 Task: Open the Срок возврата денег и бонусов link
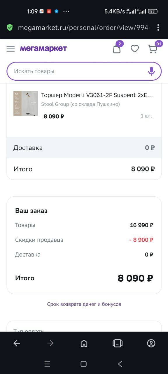click(x=84, y=304)
